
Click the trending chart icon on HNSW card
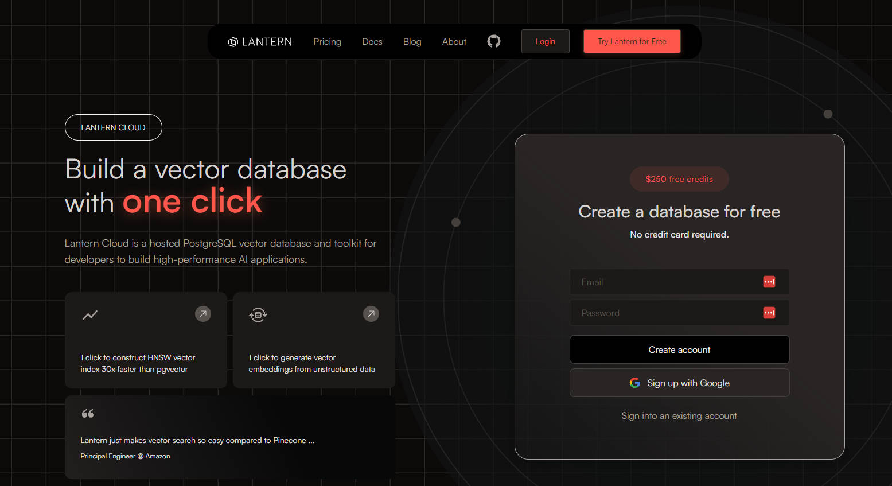pos(90,315)
